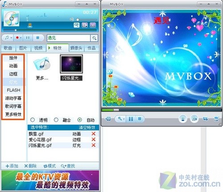Open the music note dropdown arrow
Screen dimensions: 223x192
11,38
